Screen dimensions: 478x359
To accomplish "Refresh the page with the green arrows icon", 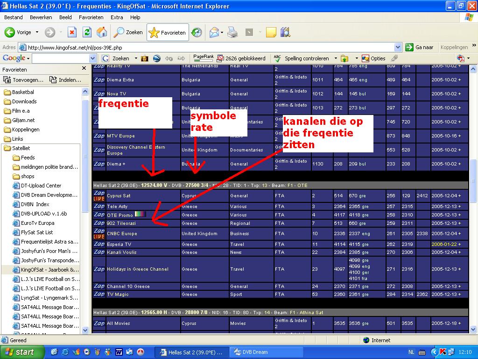I will coord(87,32).
